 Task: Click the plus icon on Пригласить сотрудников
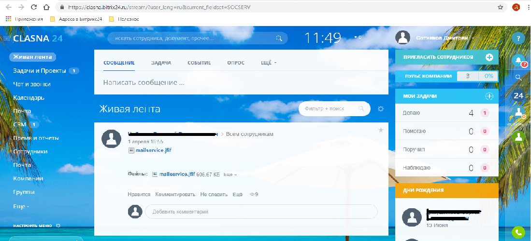pyautogui.click(x=489, y=57)
